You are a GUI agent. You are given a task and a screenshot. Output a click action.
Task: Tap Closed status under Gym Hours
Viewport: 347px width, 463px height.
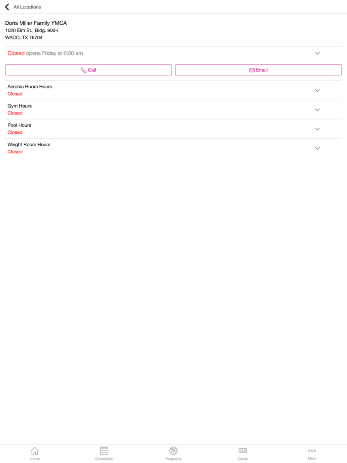point(15,113)
